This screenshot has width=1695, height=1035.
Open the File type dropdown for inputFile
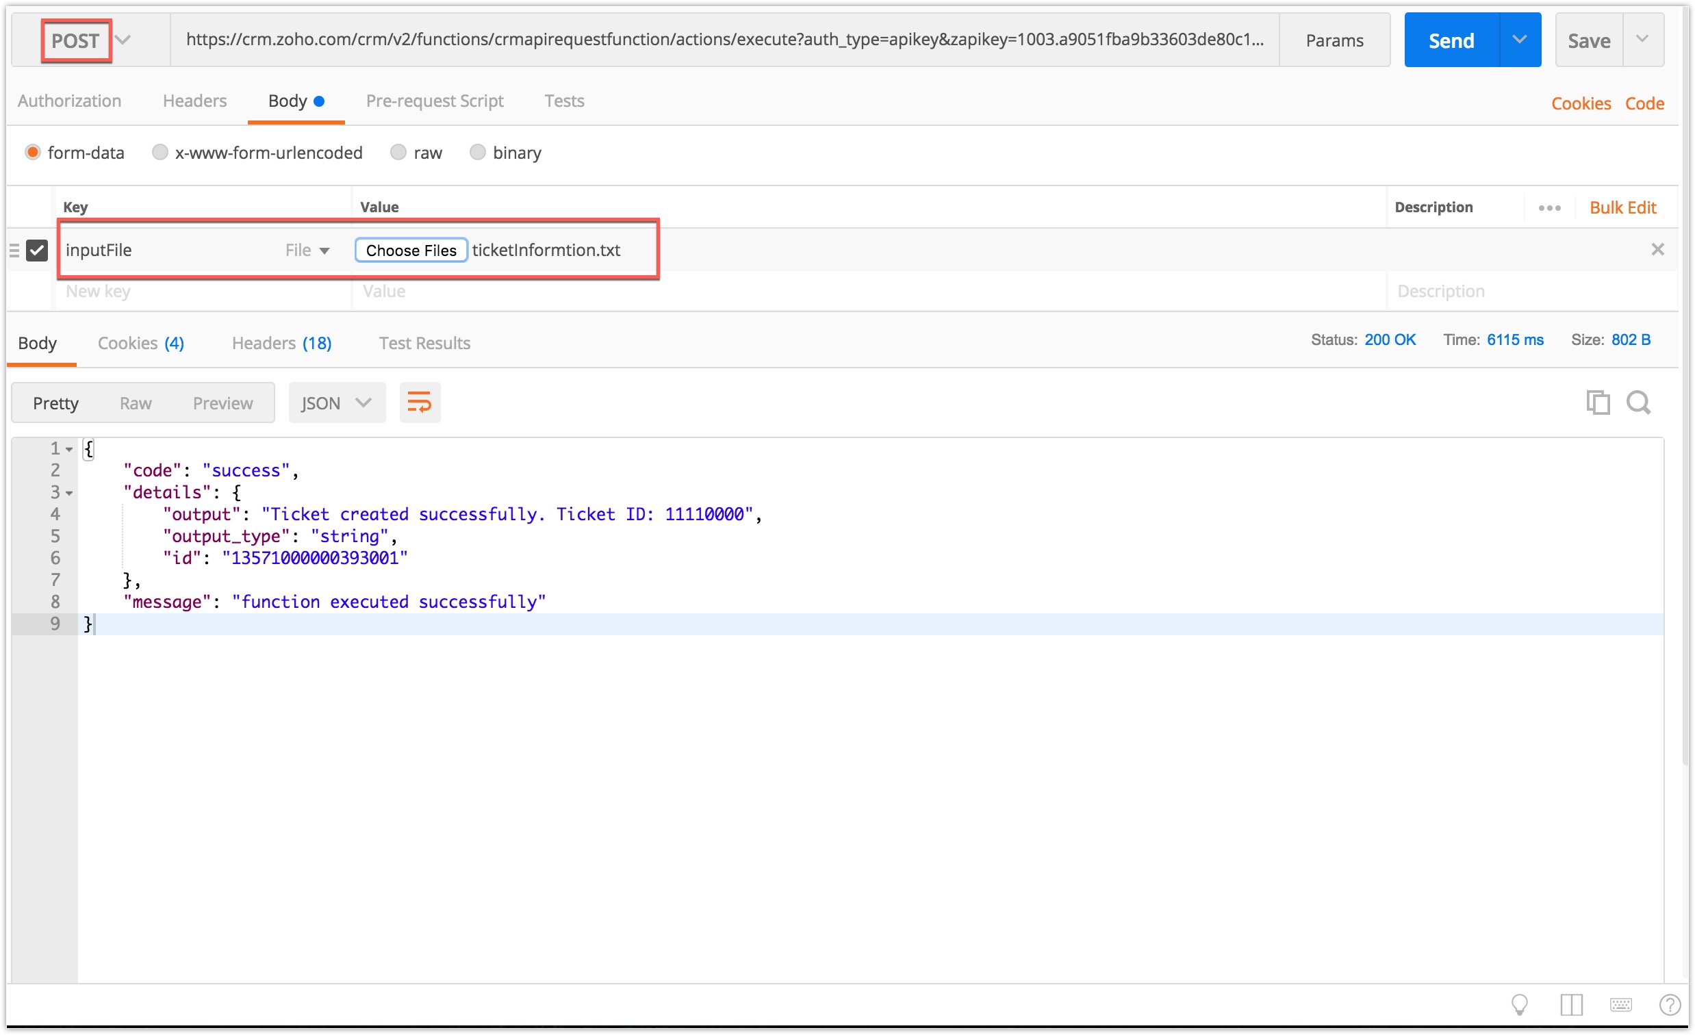[x=307, y=251]
